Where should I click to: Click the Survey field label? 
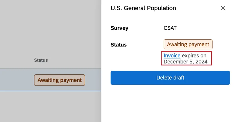click(119, 28)
